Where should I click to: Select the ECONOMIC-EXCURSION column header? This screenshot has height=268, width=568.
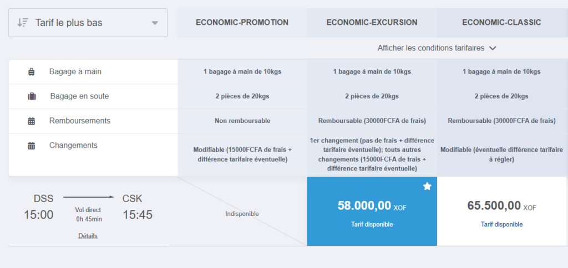pyautogui.click(x=372, y=23)
